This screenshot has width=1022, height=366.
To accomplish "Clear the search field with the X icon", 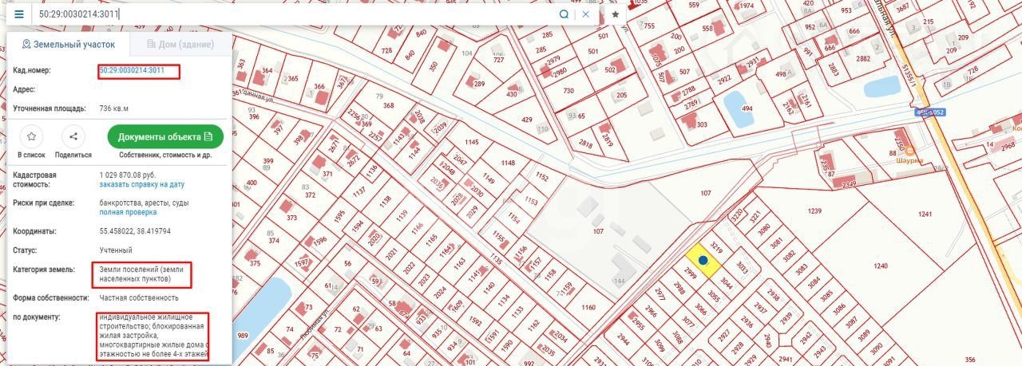I will click(x=586, y=14).
